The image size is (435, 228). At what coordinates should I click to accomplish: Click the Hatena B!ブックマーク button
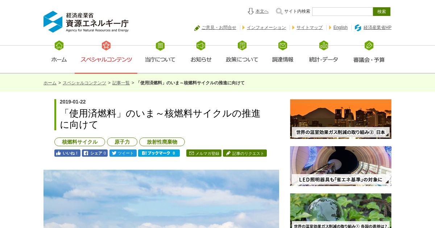click(x=159, y=153)
